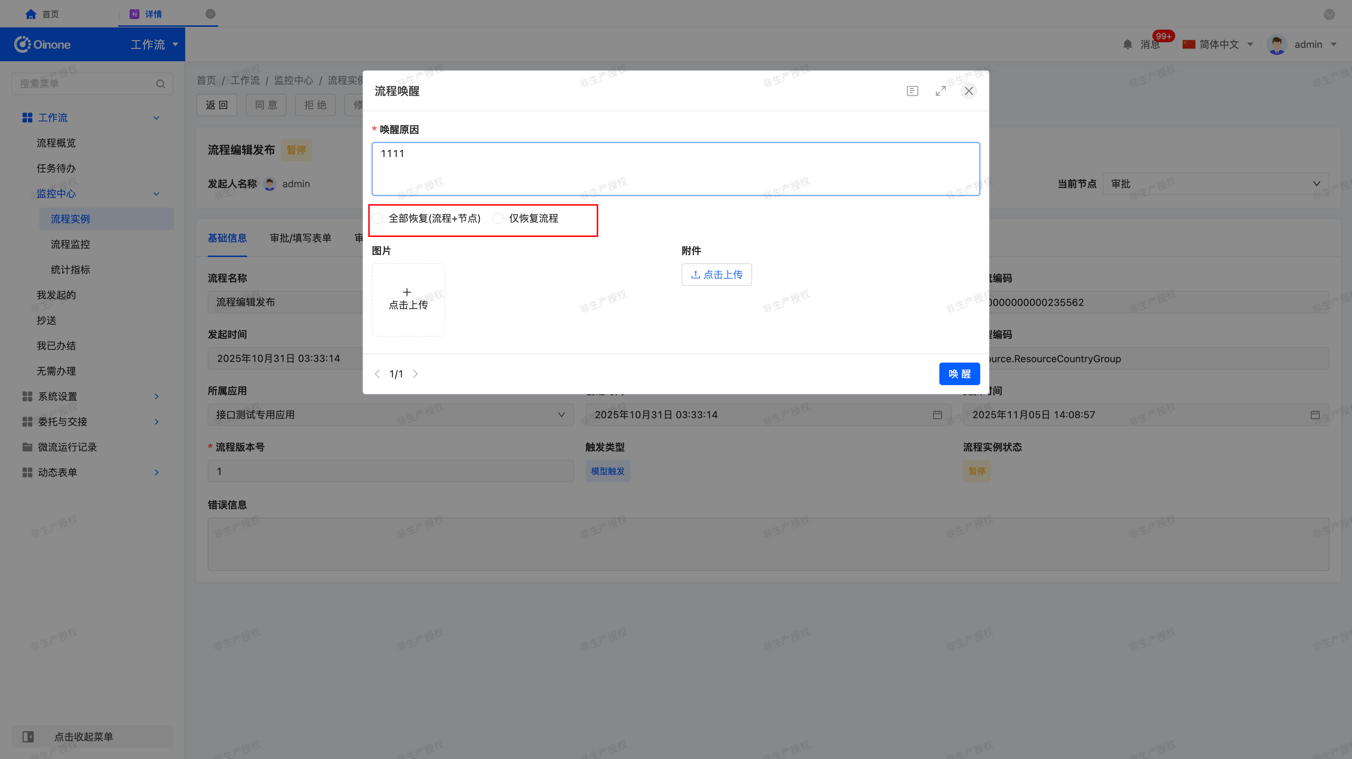Select 仅恢复流程 radio option
1352x759 pixels.
pyautogui.click(x=498, y=218)
